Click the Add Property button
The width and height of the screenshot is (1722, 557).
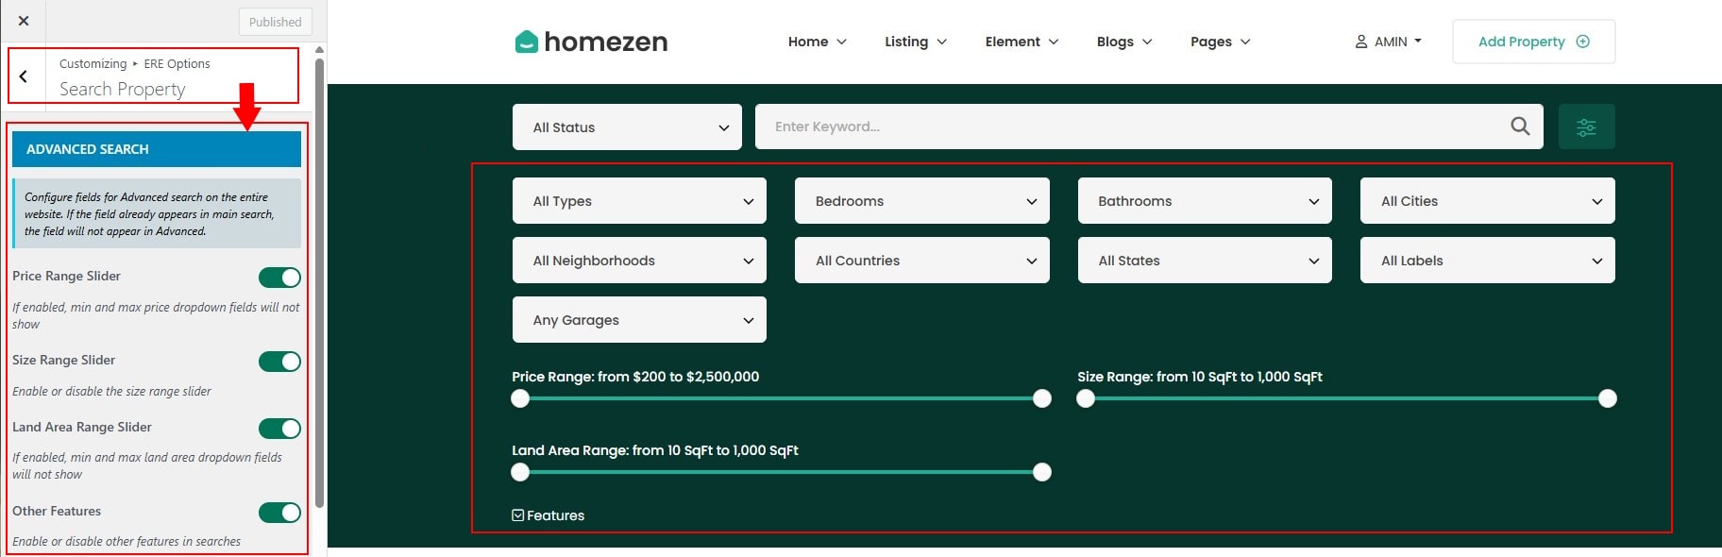point(1533,42)
